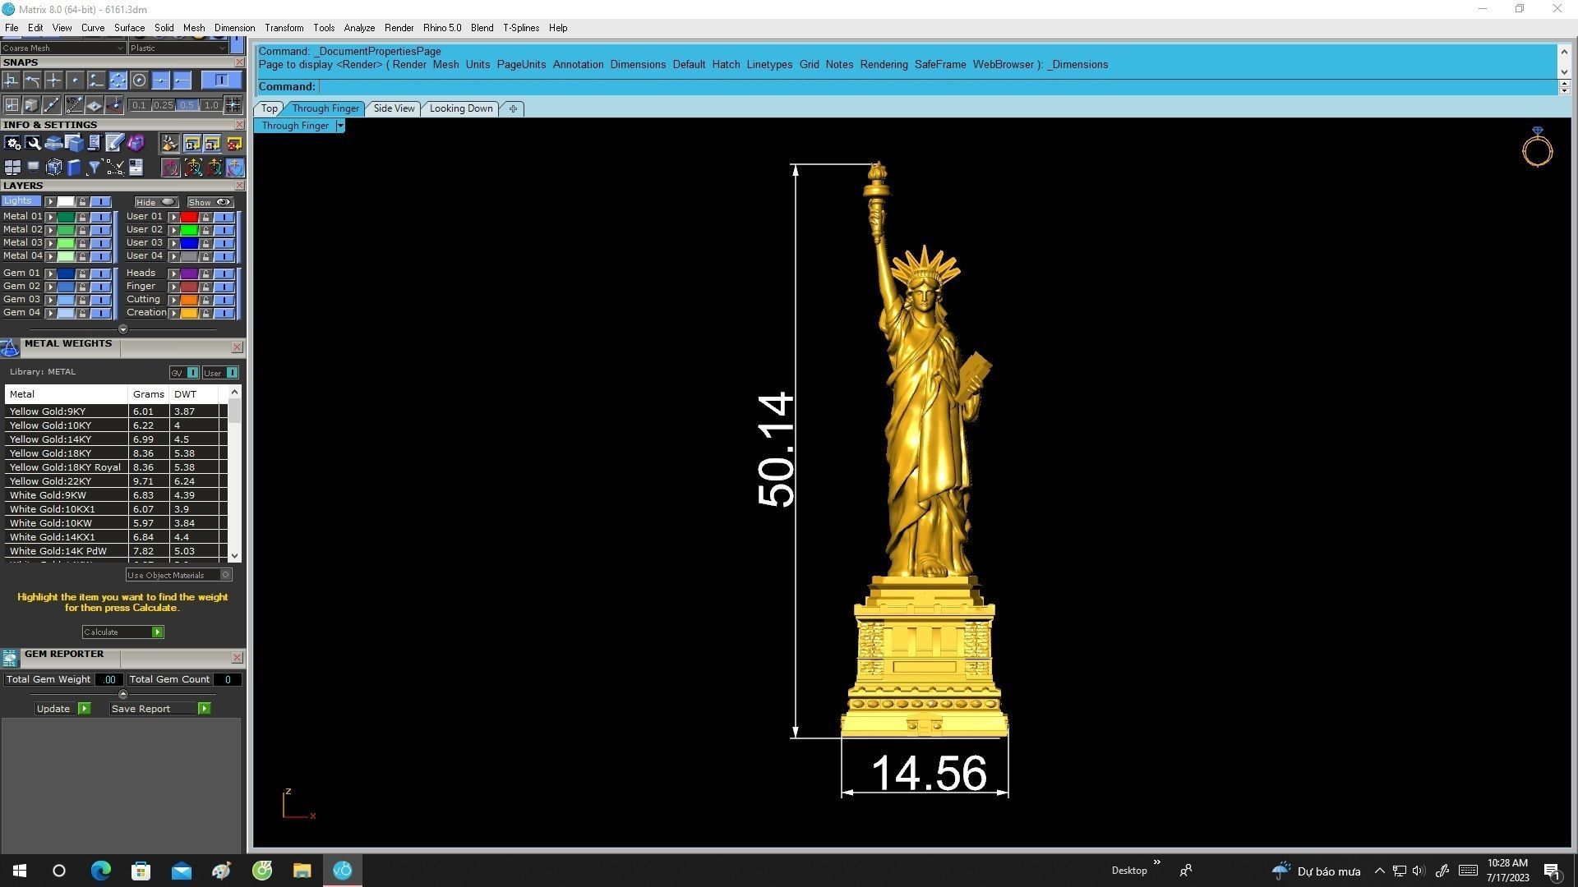Toggle Gem 01 layer on/off switch

100,273
